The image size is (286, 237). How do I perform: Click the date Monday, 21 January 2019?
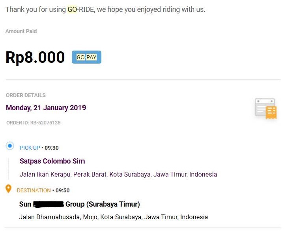(46, 108)
